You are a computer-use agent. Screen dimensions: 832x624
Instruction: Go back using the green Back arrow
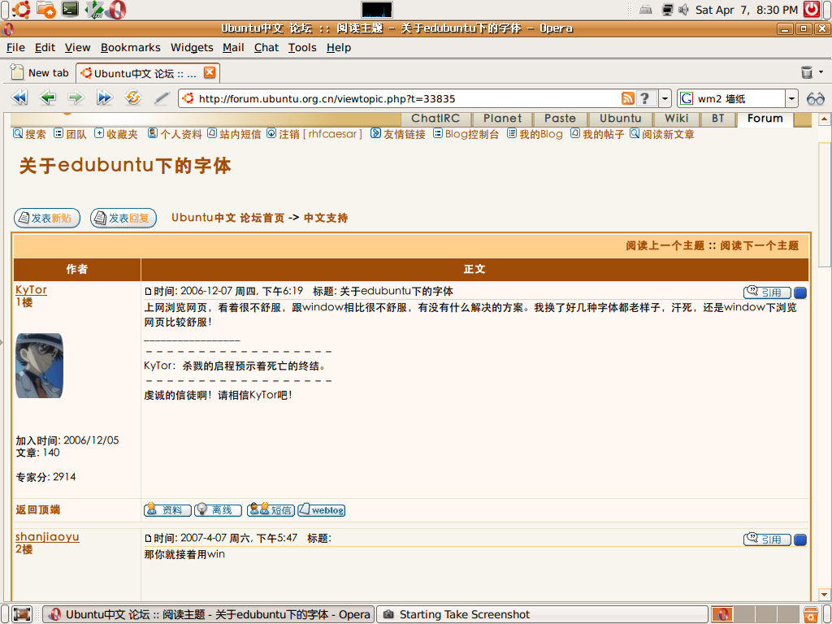[x=48, y=97]
